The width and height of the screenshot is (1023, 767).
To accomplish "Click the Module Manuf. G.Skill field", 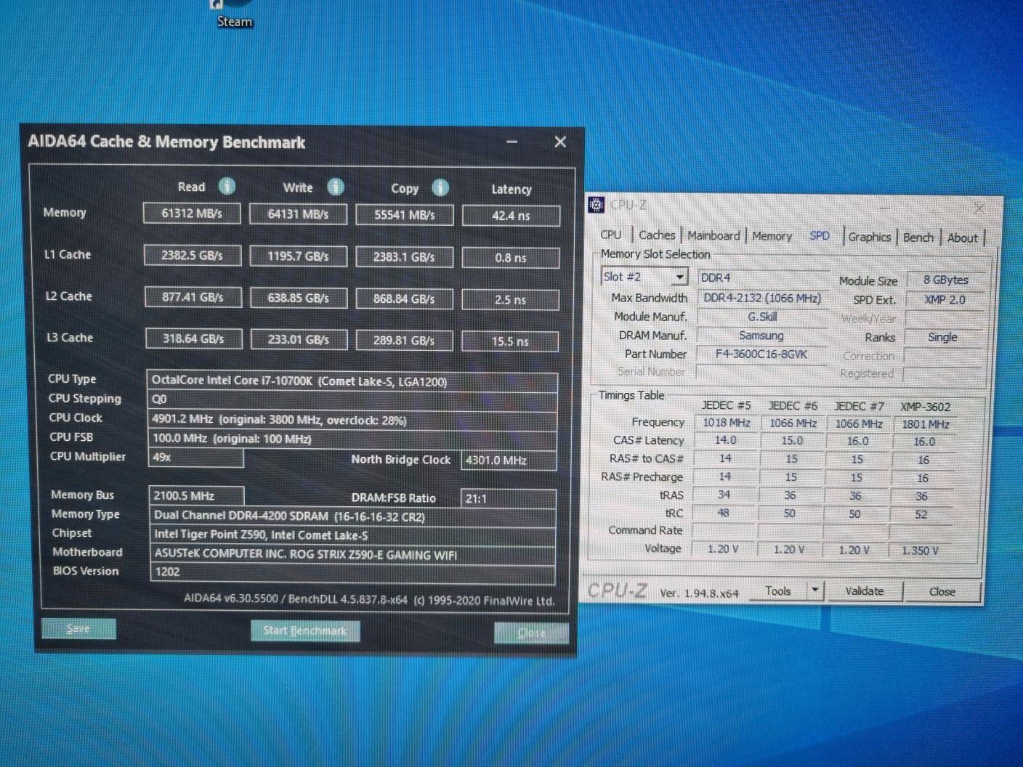I will pos(762,317).
